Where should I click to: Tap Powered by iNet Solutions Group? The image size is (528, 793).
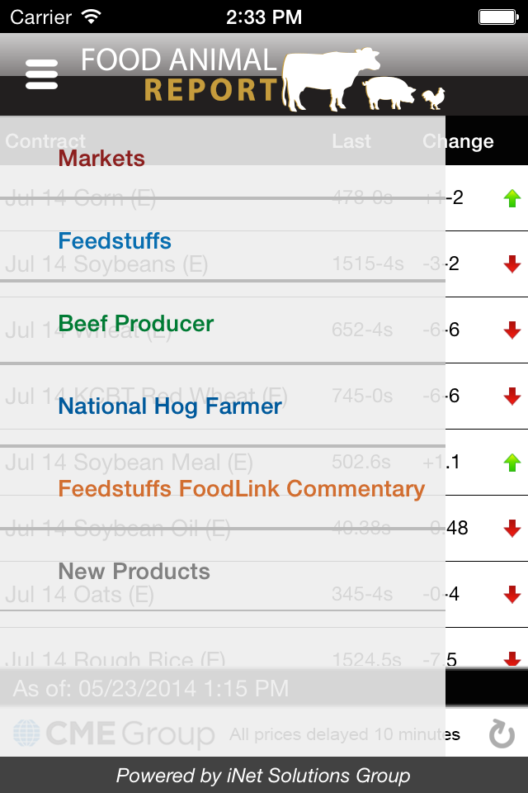coord(263,776)
